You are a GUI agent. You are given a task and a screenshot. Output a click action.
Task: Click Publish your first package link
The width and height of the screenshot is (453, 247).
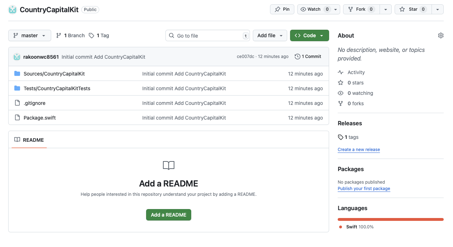point(364,189)
